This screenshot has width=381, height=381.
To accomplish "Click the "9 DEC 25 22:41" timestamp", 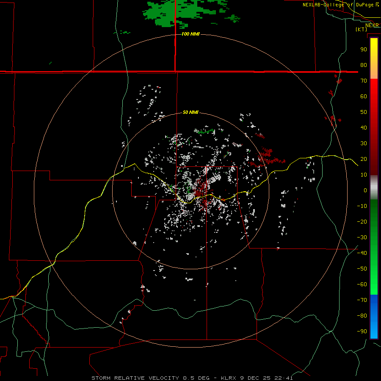I will point(267,378).
